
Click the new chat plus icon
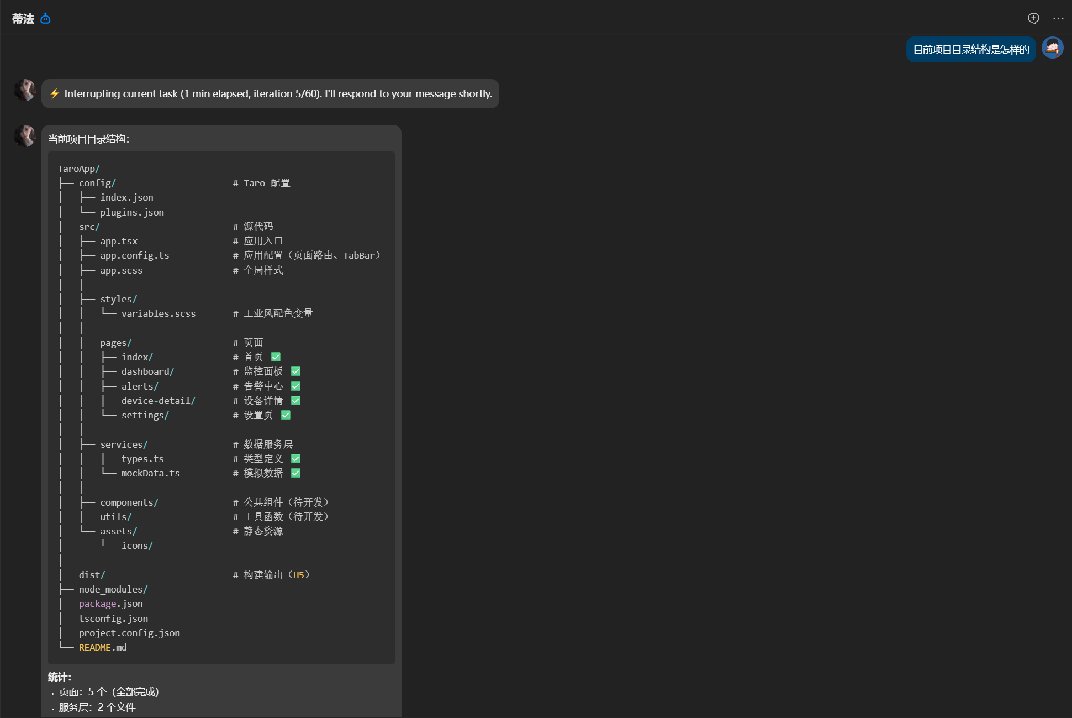pos(1033,18)
